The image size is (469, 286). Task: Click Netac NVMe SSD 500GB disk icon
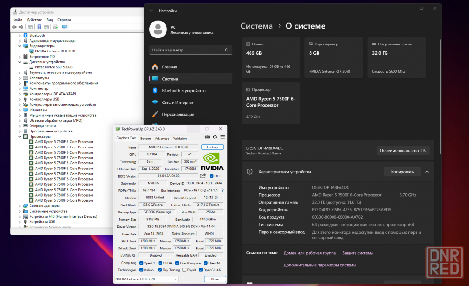(x=31, y=67)
